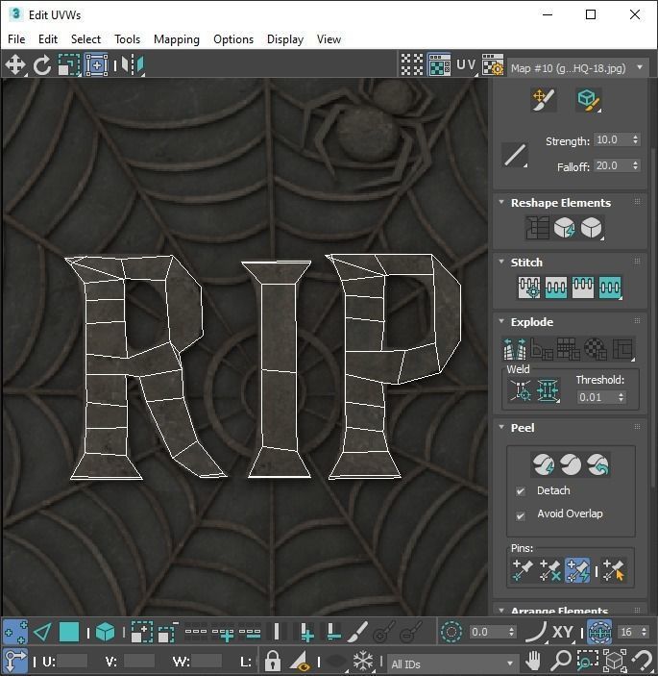Click Flatten by Polygon Angle icon
The height and width of the screenshot is (676, 658).
(x=542, y=349)
